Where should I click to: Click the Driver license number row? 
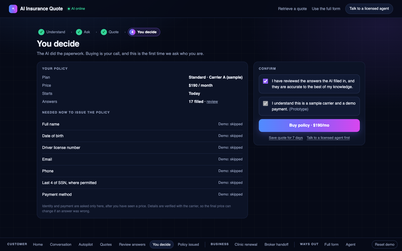[x=142, y=148]
